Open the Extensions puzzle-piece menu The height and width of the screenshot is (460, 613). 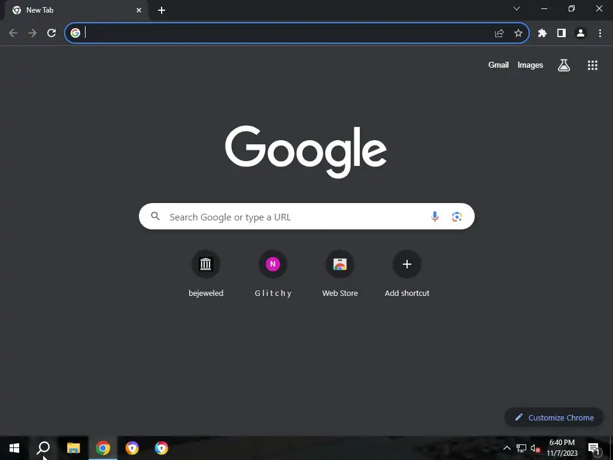click(542, 34)
